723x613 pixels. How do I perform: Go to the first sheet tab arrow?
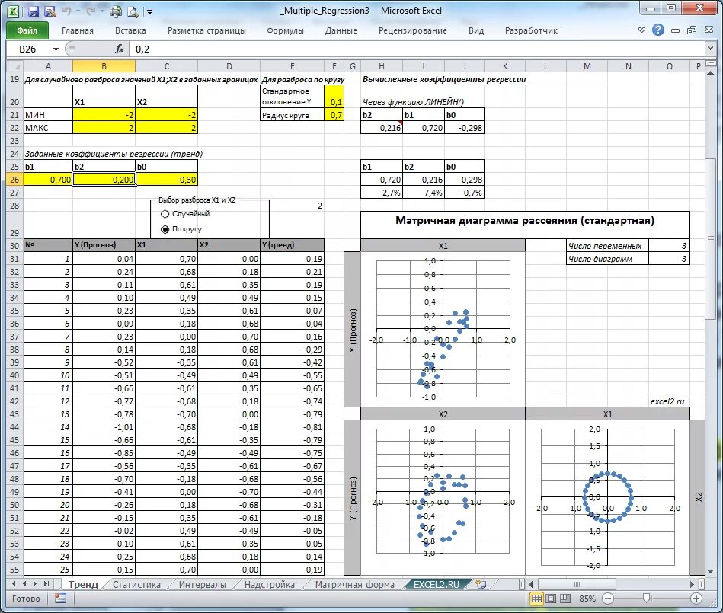pos(14,584)
